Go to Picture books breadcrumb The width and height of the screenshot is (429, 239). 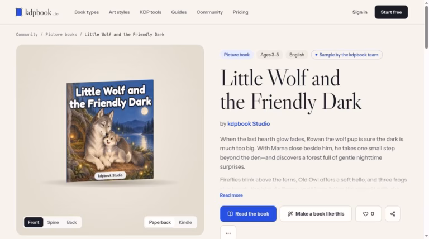coord(61,35)
